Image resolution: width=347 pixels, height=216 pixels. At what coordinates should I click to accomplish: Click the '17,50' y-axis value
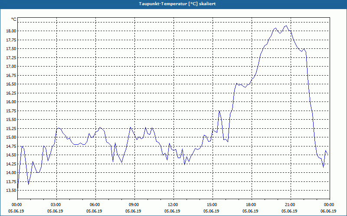[x=12, y=49]
